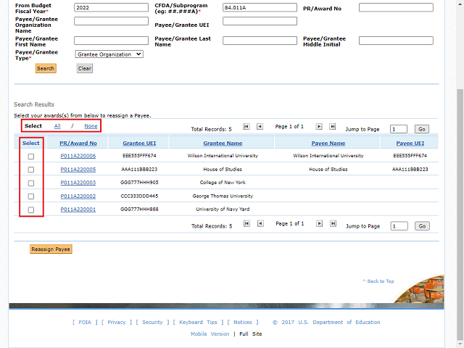Click previous page icon above results table

tap(260, 127)
